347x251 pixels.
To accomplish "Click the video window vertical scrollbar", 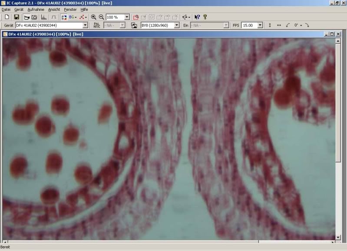I will click(338, 130).
